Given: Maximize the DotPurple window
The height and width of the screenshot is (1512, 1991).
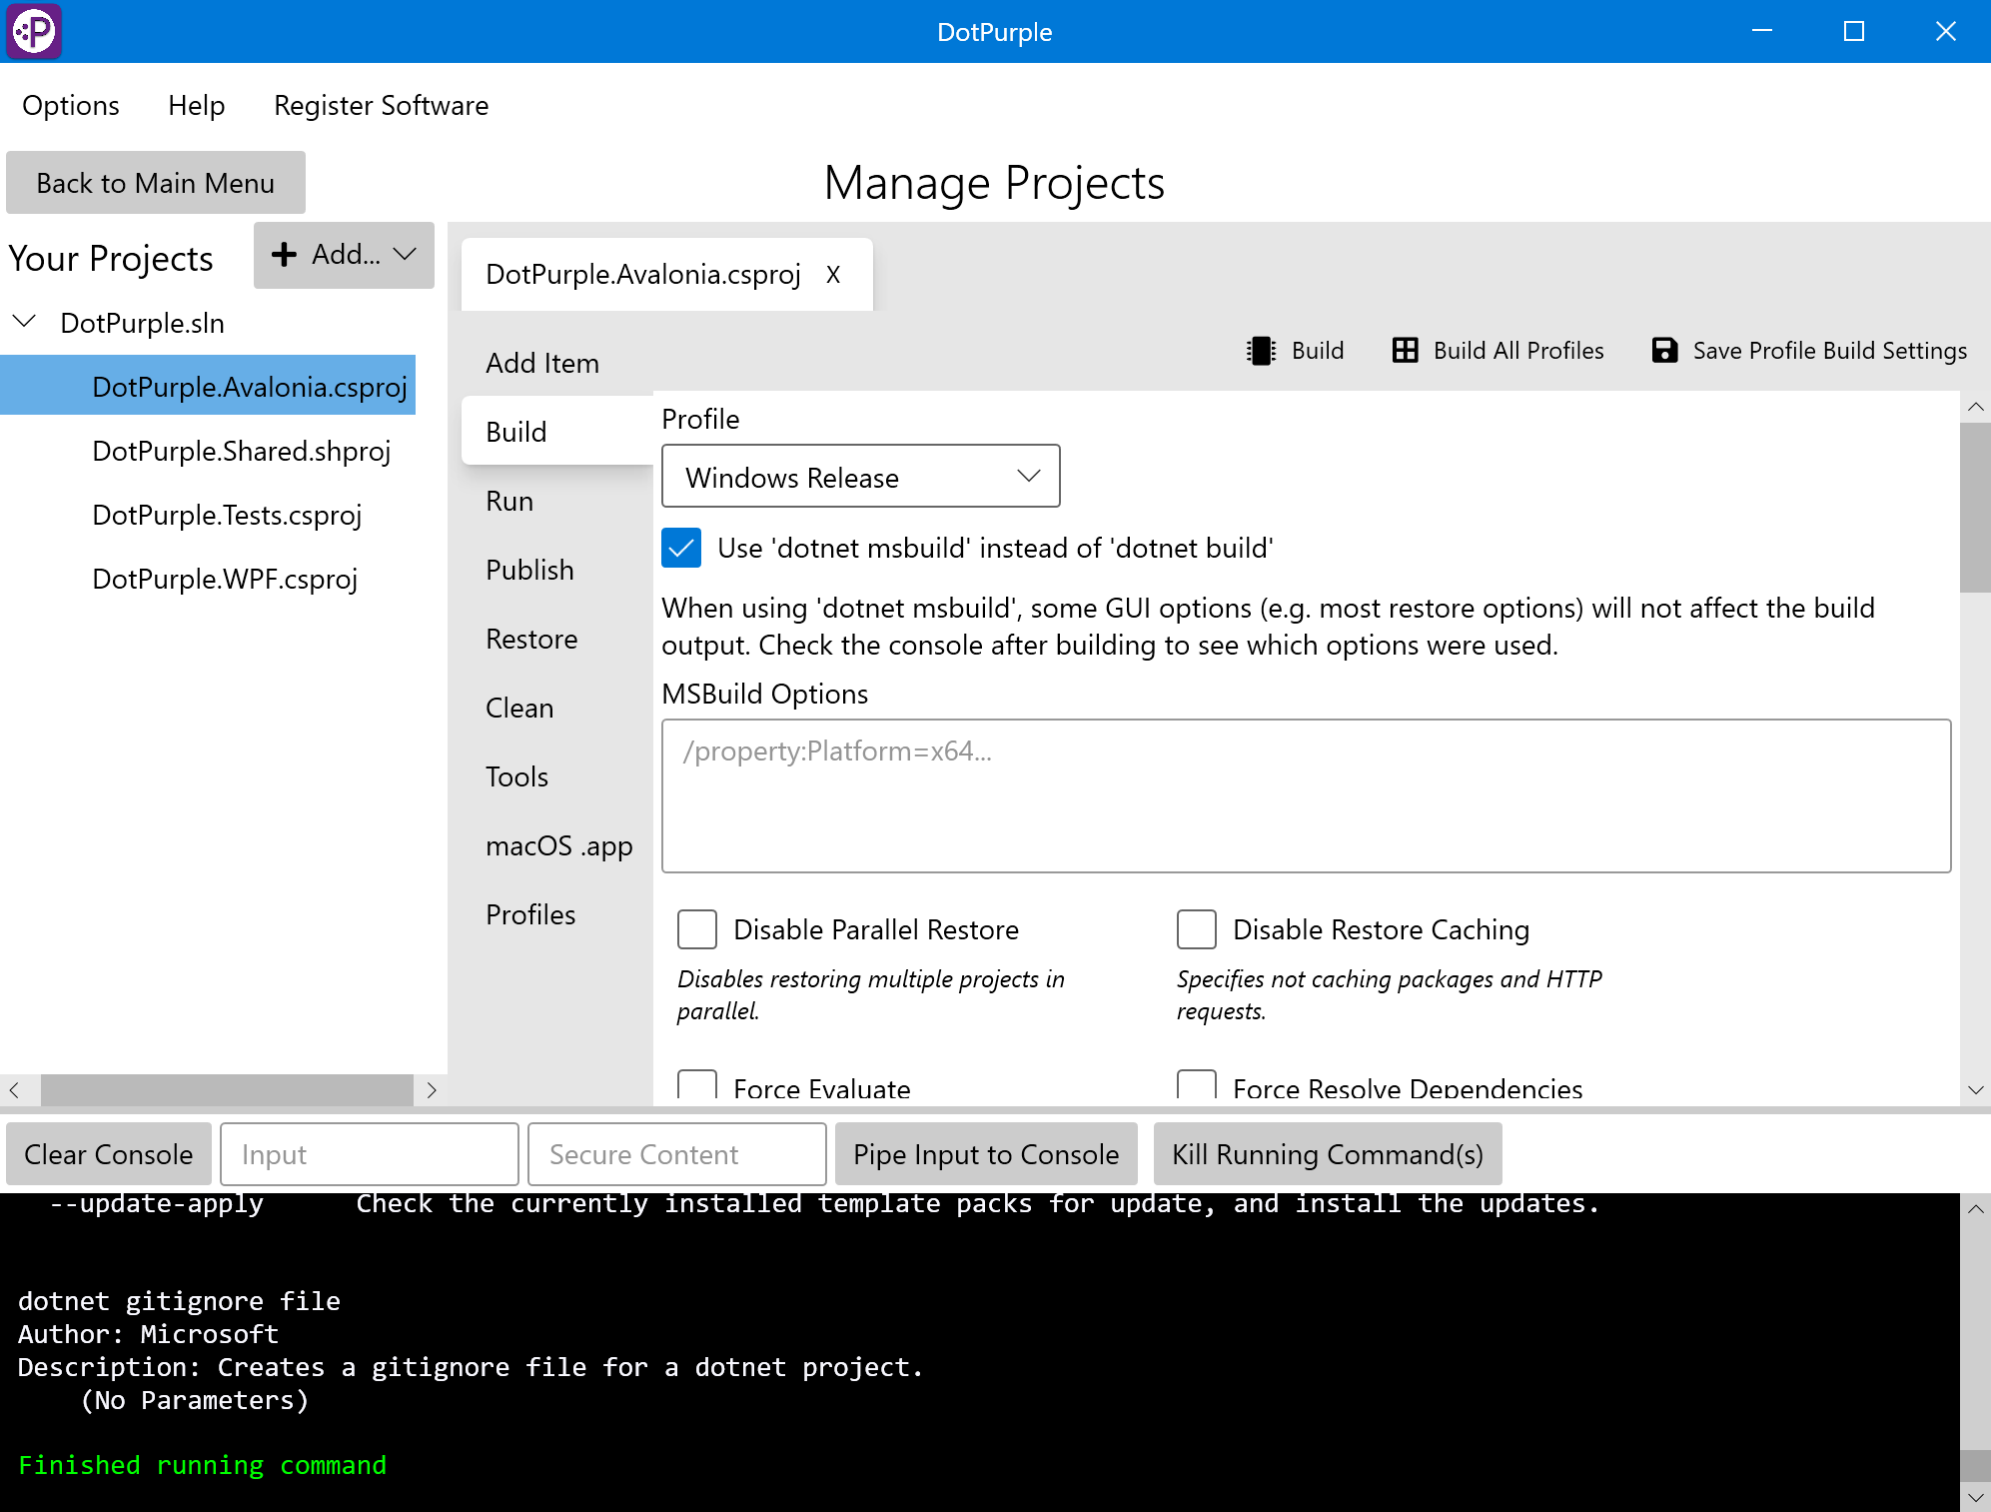Looking at the screenshot, I should [x=1854, y=31].
